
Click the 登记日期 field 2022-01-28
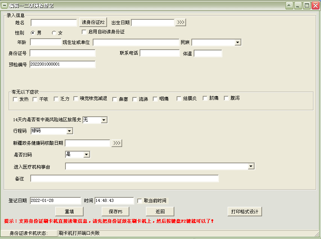[x=56, y=201]
